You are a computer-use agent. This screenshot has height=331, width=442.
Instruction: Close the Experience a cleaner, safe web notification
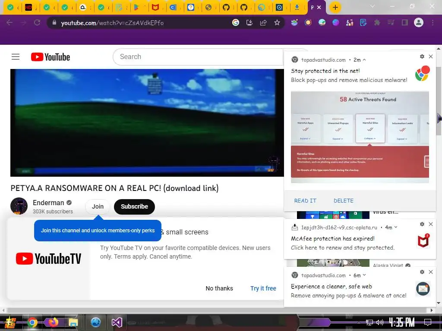[431, 272]
